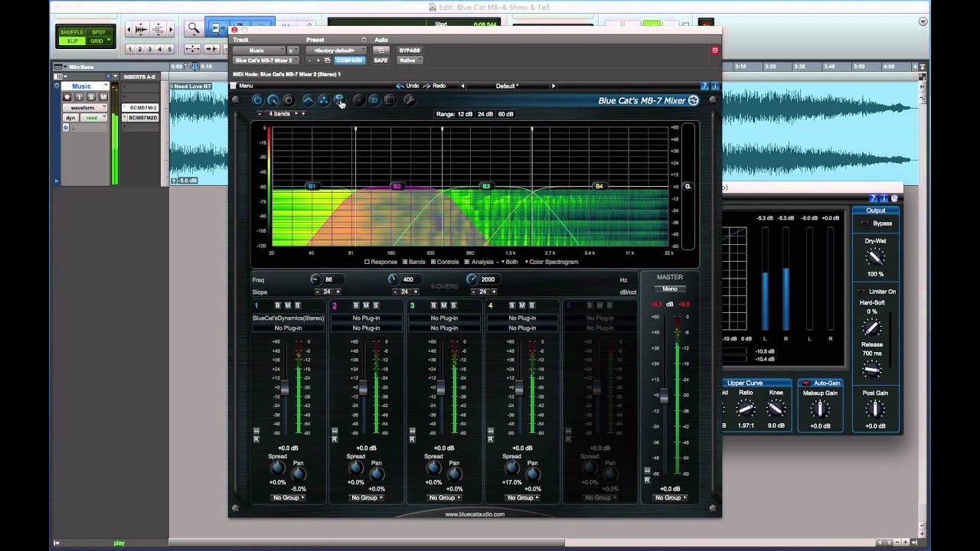This screenshot has height=551, width=980.
Task: Solo the Music track in Pro Tools
Action: tap(91, 96)
